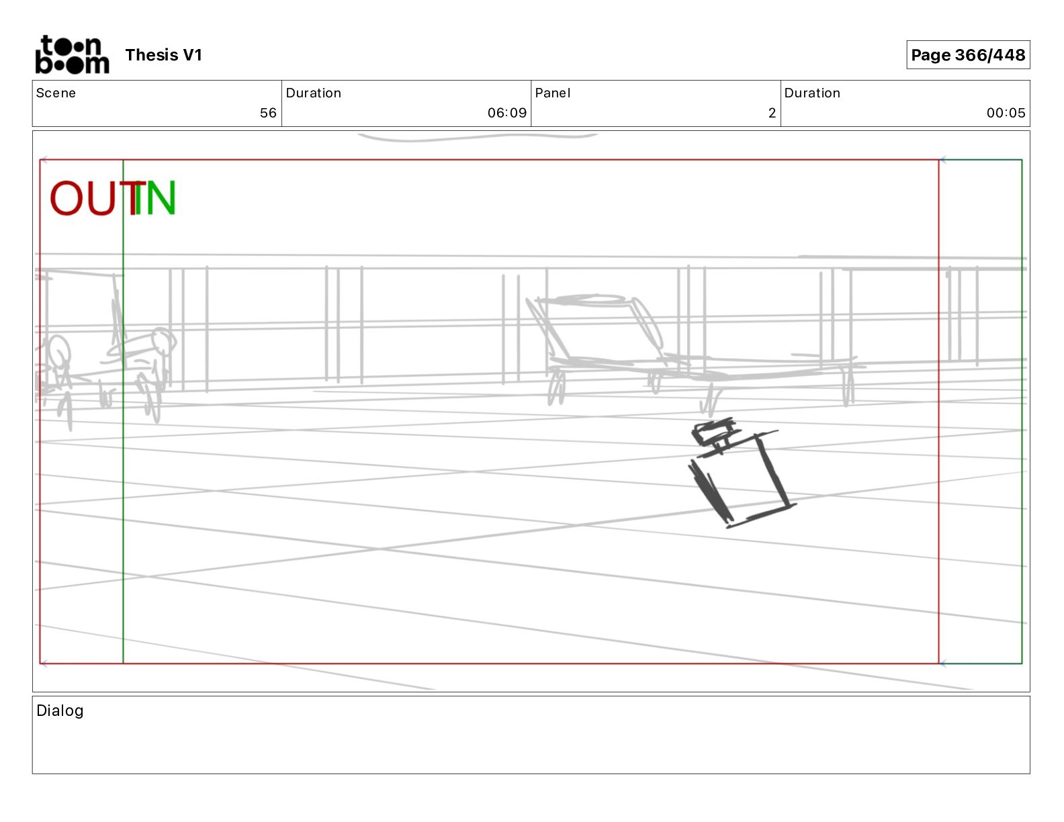Click the 'Page 366/448' page indicator
The height and width of the screenshot is (822, 1064).
tap(968, 55)
